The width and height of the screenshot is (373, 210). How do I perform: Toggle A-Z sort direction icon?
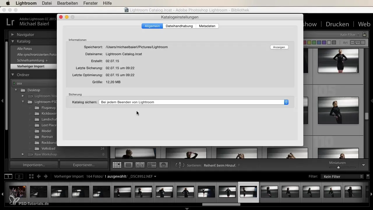click(x=180, y=165)
